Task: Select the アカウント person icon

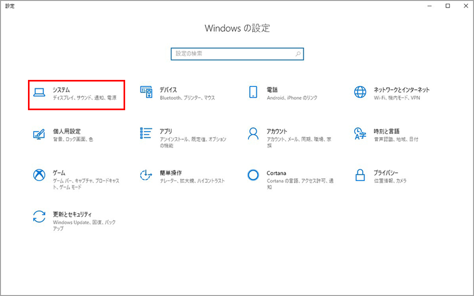Action: click(253, 133)
